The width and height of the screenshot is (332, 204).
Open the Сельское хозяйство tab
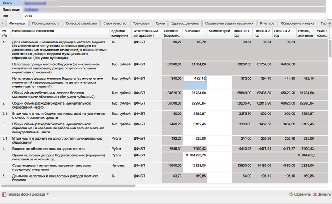pos(81,23)
